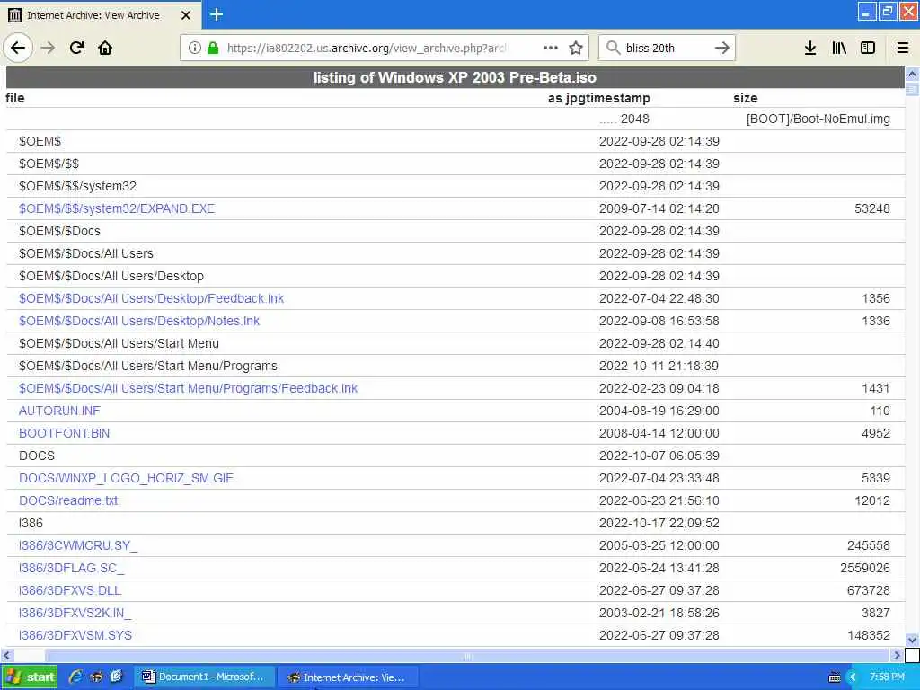Click the horizontal scrollbar thumb
The image size is (920, 690).
(467, 655)
